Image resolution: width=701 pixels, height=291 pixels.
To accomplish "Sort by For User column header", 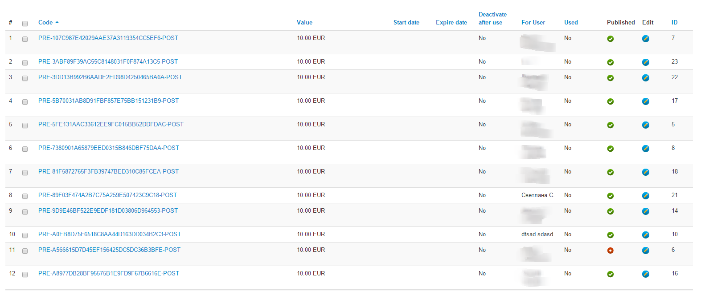I will click(x=533, y=23).
